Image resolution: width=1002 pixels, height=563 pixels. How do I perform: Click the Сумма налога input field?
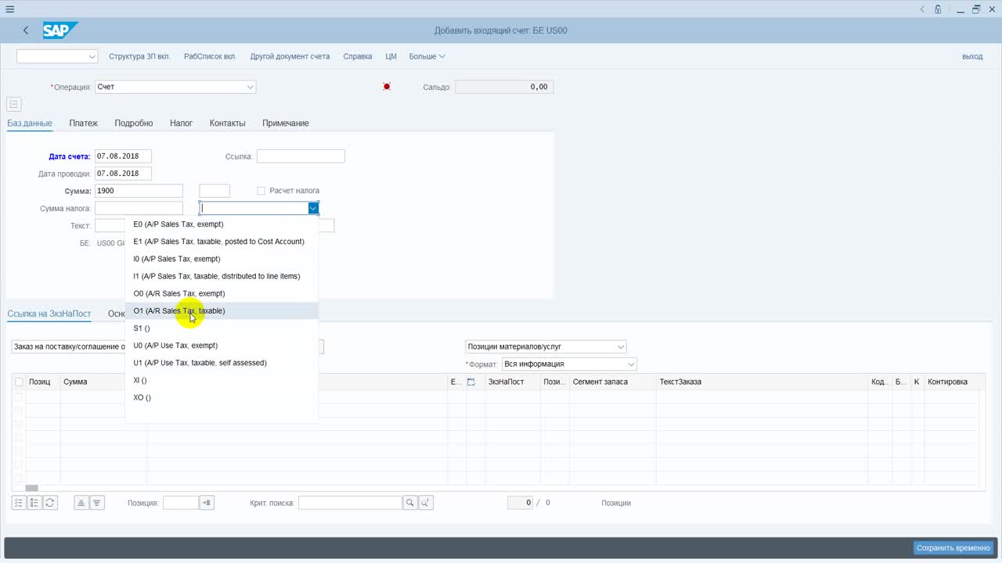point(139,208)
